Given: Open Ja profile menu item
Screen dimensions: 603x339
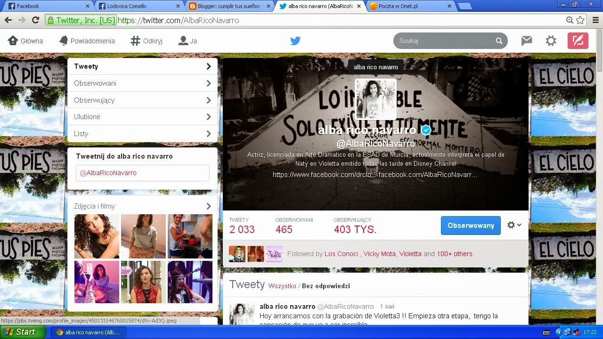Looking at the screenshot, I should click(187, 41).
